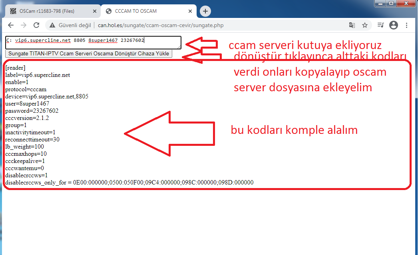Click the cccversion=2.1.2 line
The width and height of the screenshot is (418, 255).
pyautogui.click(x=27, y=118)
